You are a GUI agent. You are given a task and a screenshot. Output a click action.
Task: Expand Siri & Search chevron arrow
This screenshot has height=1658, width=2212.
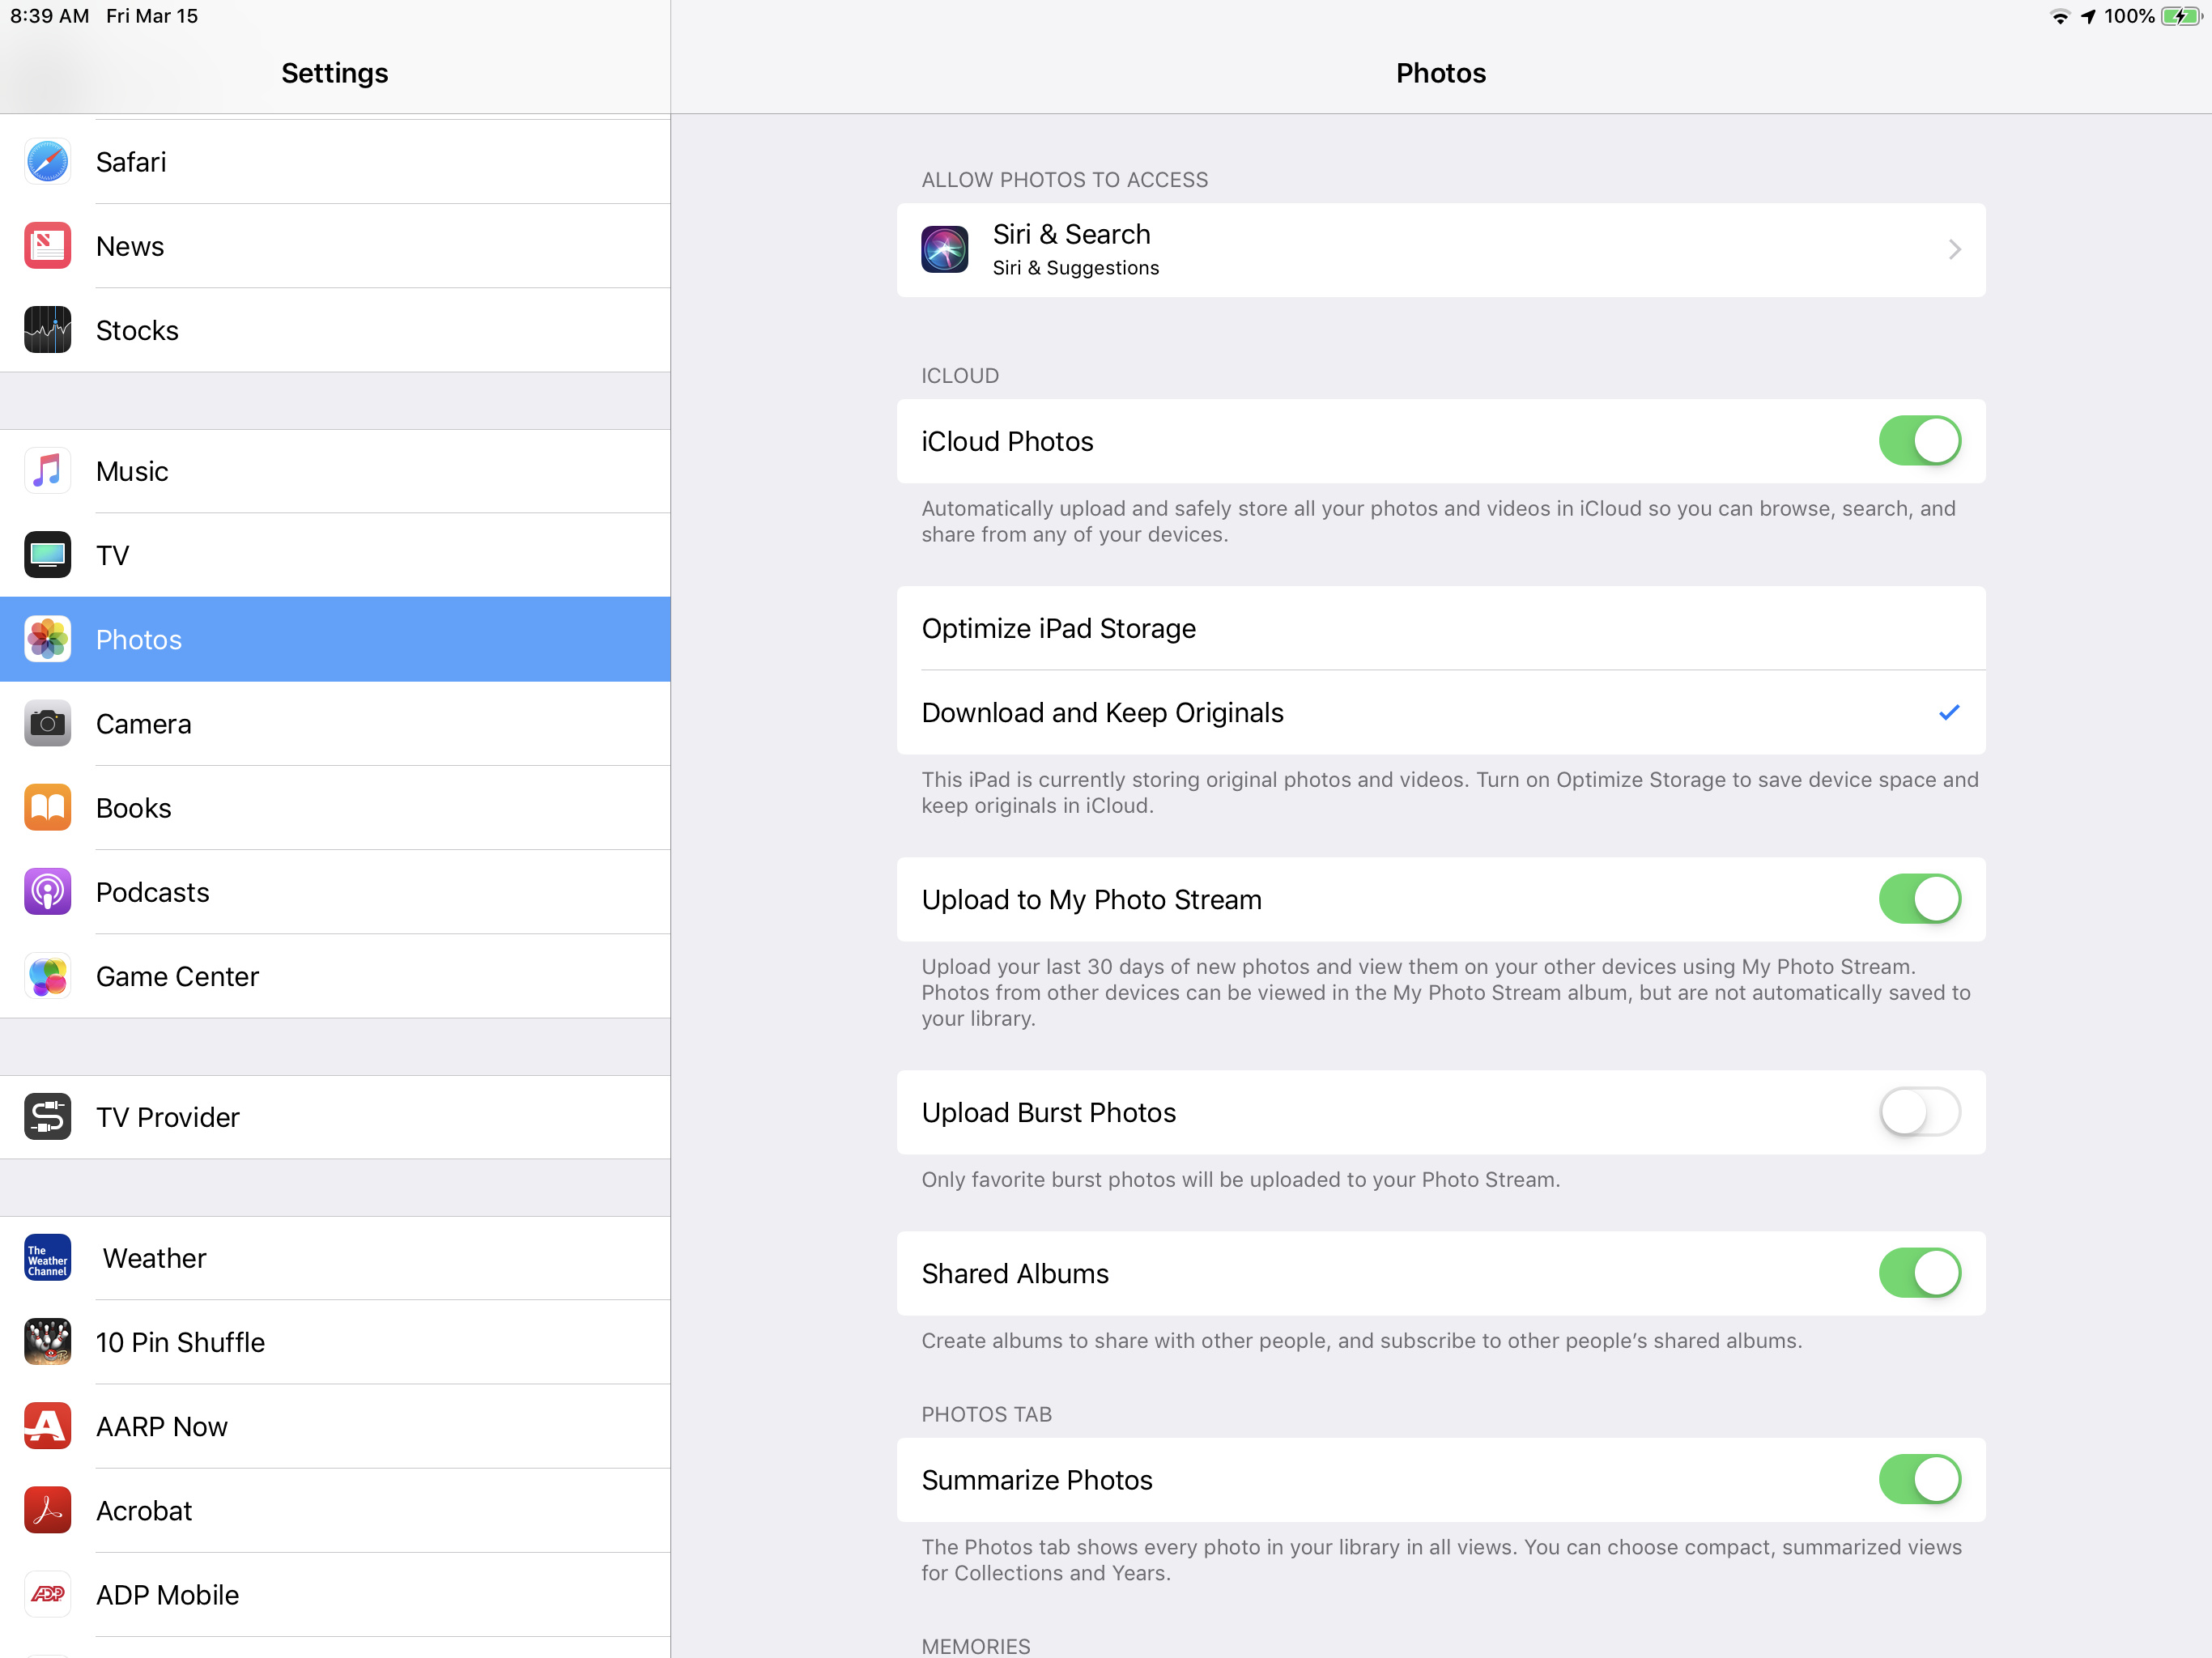click(x=1954, y=250)
